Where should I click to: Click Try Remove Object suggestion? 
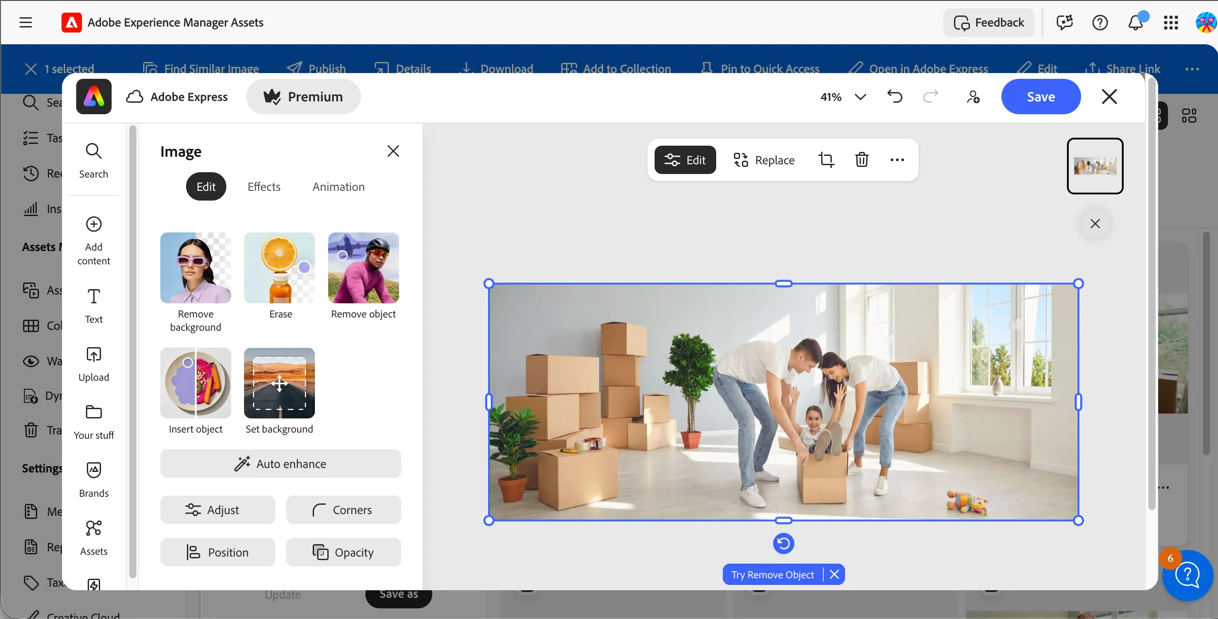click(772, 574)
